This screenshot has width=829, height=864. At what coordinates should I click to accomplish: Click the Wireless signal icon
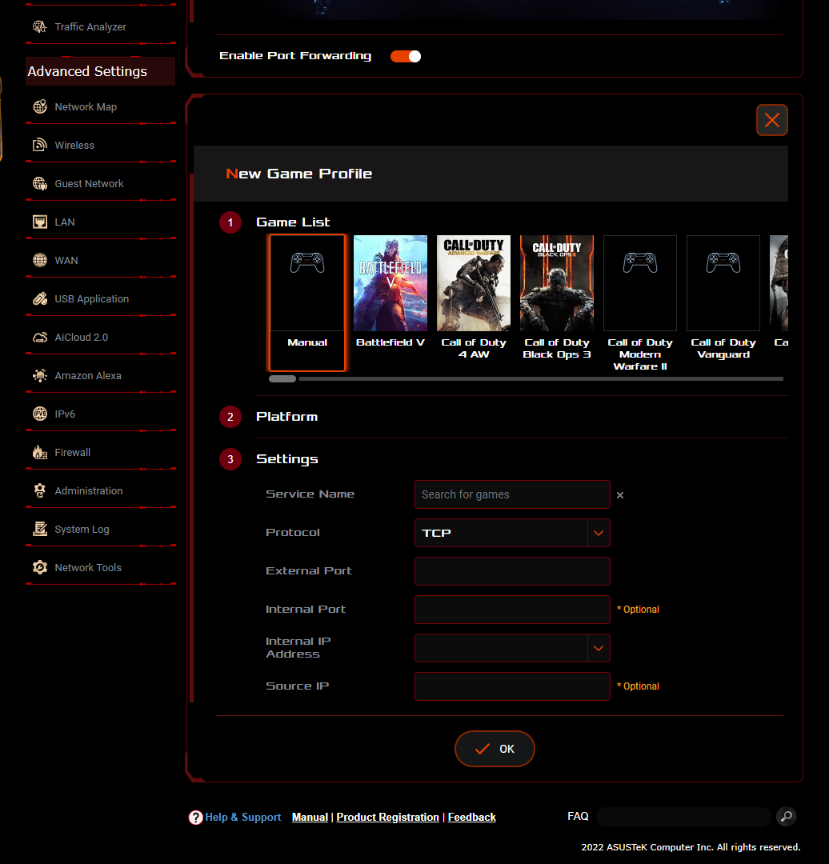[x=40, y=145]
